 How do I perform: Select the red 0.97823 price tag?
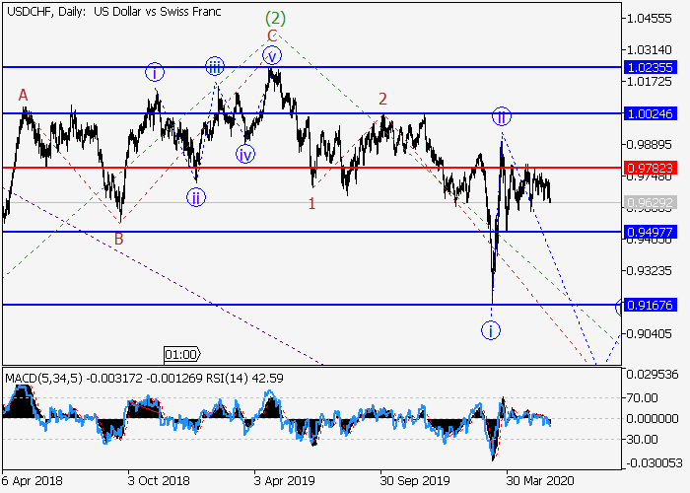(x=650, y=168)
